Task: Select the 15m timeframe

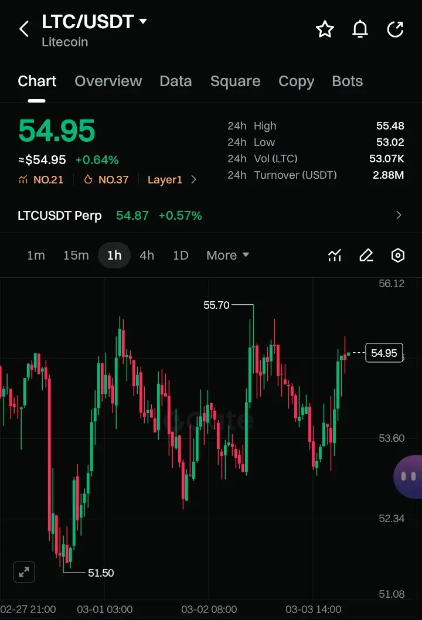Action: 76,256
